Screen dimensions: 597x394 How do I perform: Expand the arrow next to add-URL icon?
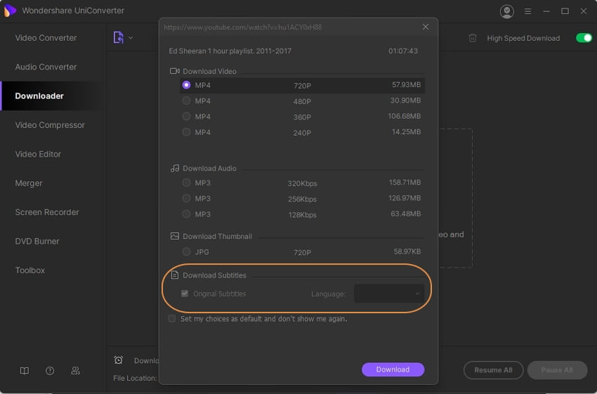pos(131,38)
